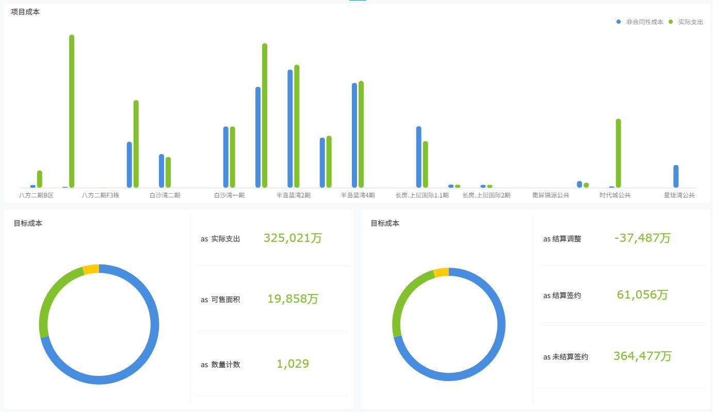The height and width of the screenshot is (412, 713).
Task: Click the 1,029 数量计数 value
Action: tap(293, 364)
